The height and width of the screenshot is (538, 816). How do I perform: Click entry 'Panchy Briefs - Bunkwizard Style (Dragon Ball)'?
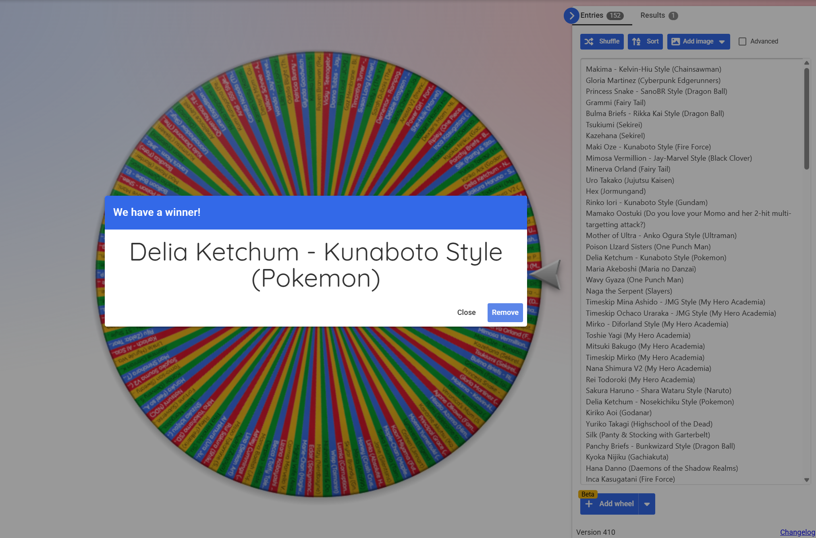(x=660, y=446)
